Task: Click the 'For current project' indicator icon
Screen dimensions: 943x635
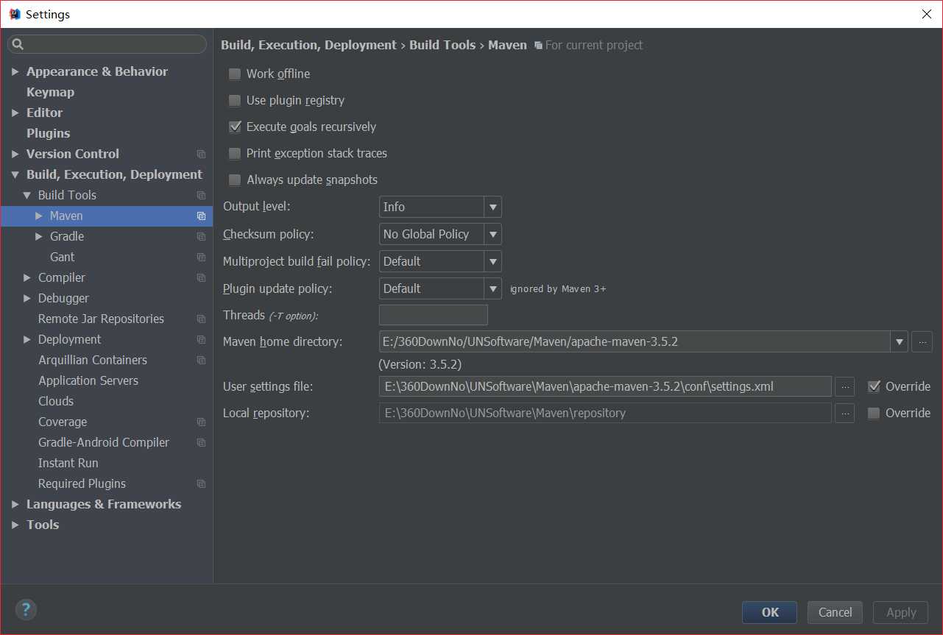Action: [538, 46]
